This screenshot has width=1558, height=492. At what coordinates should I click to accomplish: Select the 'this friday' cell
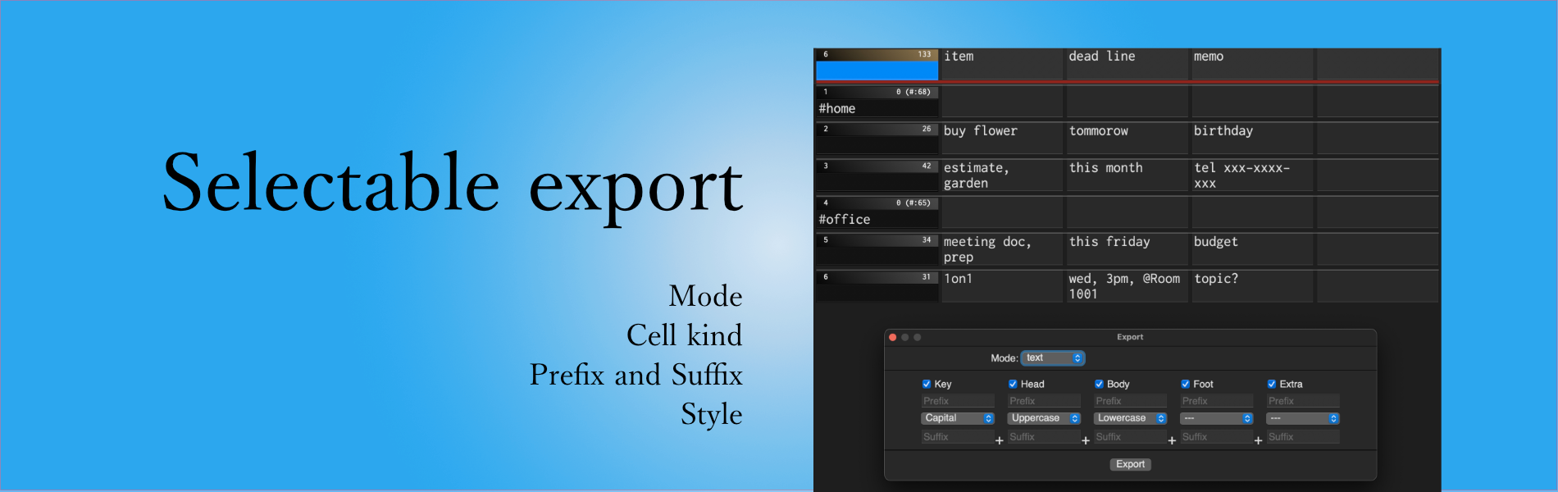pyautogui.click(x=1127, y=249)
